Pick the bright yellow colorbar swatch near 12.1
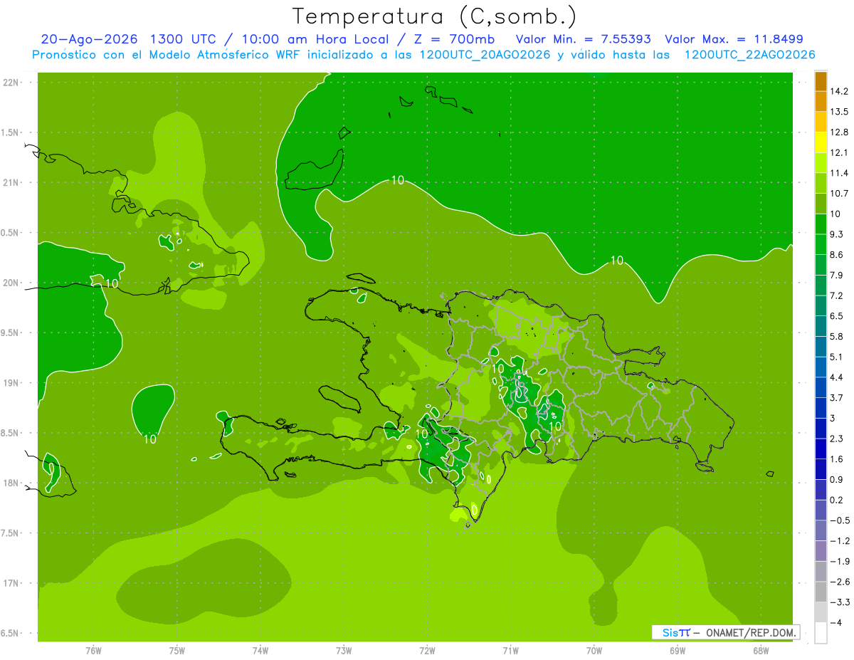 [821, 142]
